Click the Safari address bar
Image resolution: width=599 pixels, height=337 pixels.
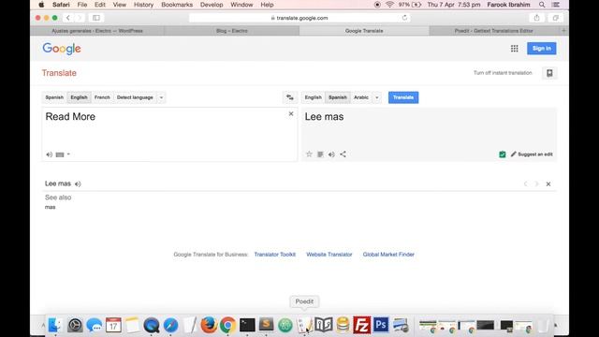(x=299, y=18)
